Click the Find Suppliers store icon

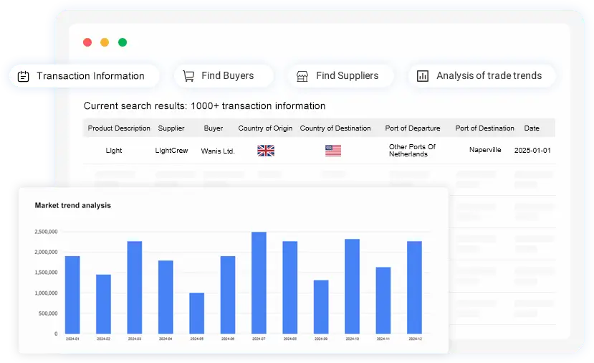click(302, 76)
